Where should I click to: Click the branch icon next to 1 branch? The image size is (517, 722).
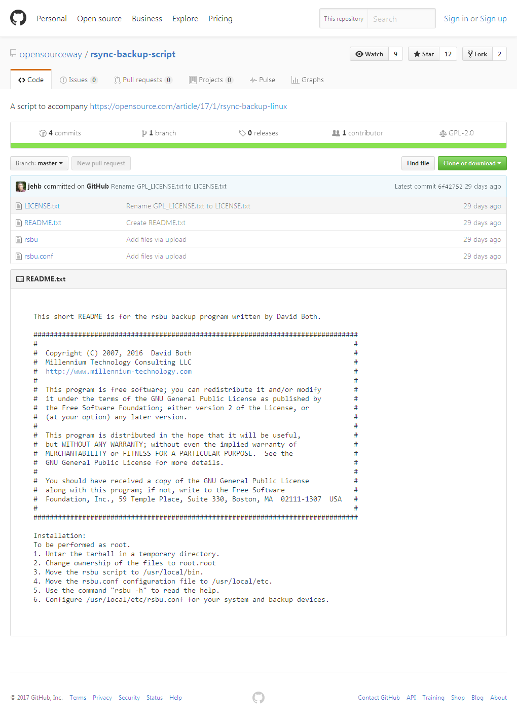tap(144, 133)
